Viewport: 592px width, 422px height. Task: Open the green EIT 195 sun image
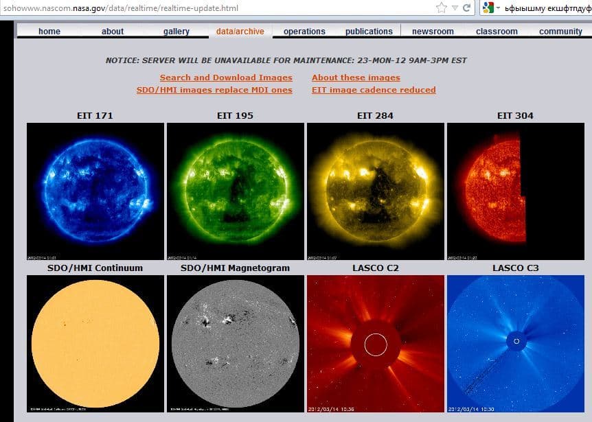pos(235,191)
